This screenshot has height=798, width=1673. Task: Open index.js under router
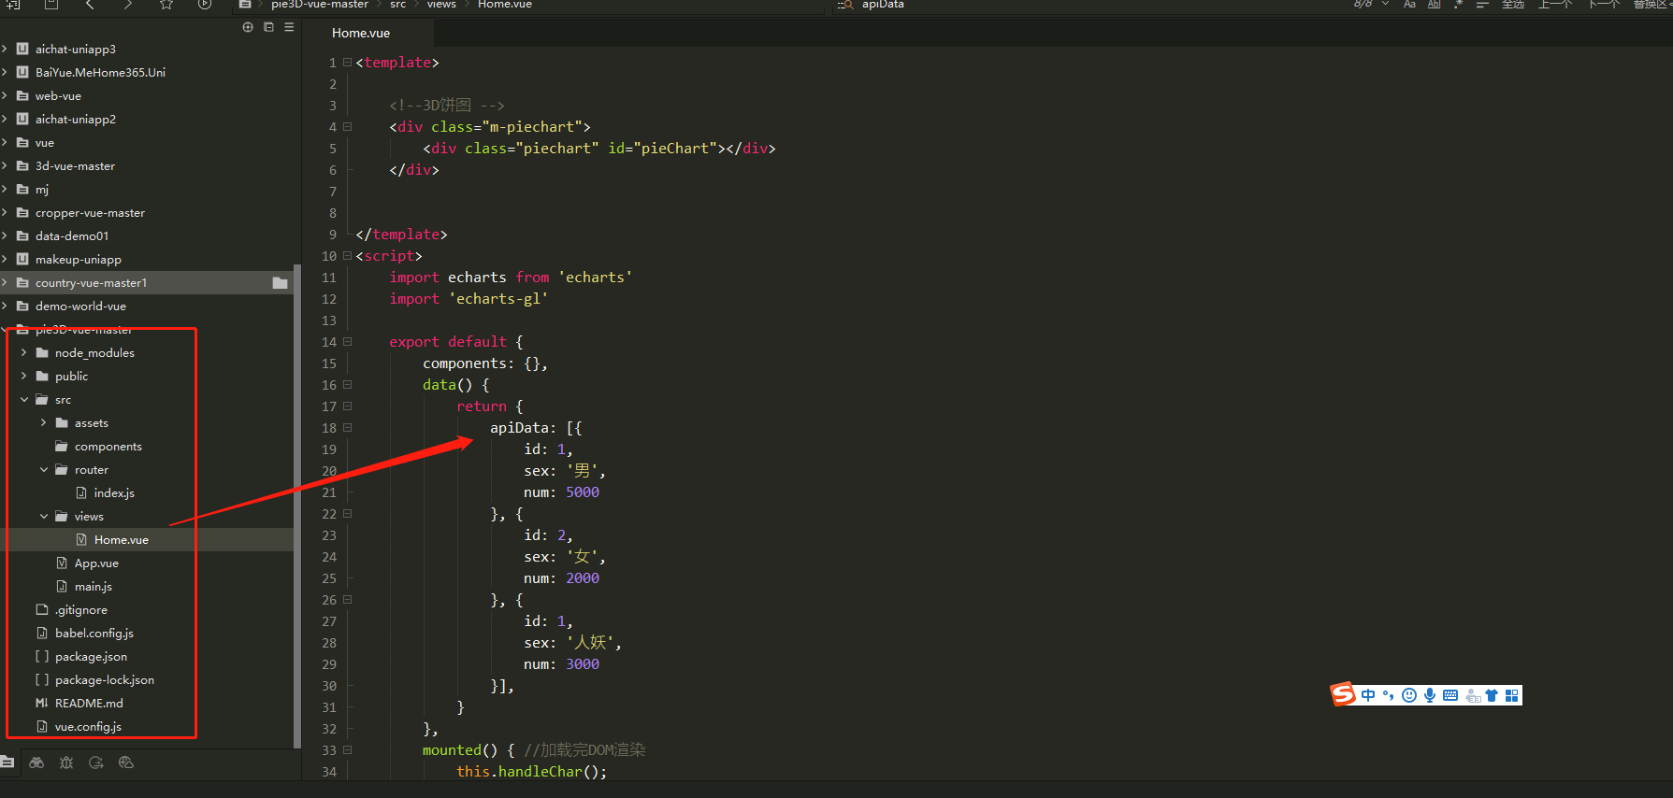[x=114, y=492]
